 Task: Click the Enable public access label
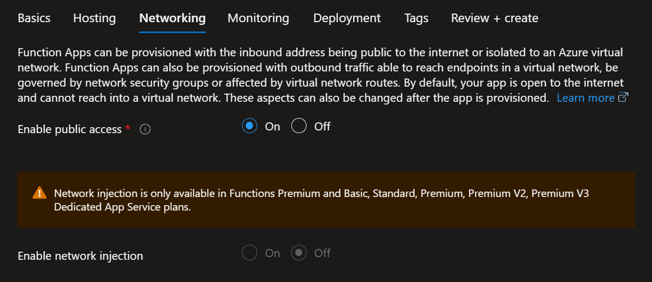tap(69, 129)
